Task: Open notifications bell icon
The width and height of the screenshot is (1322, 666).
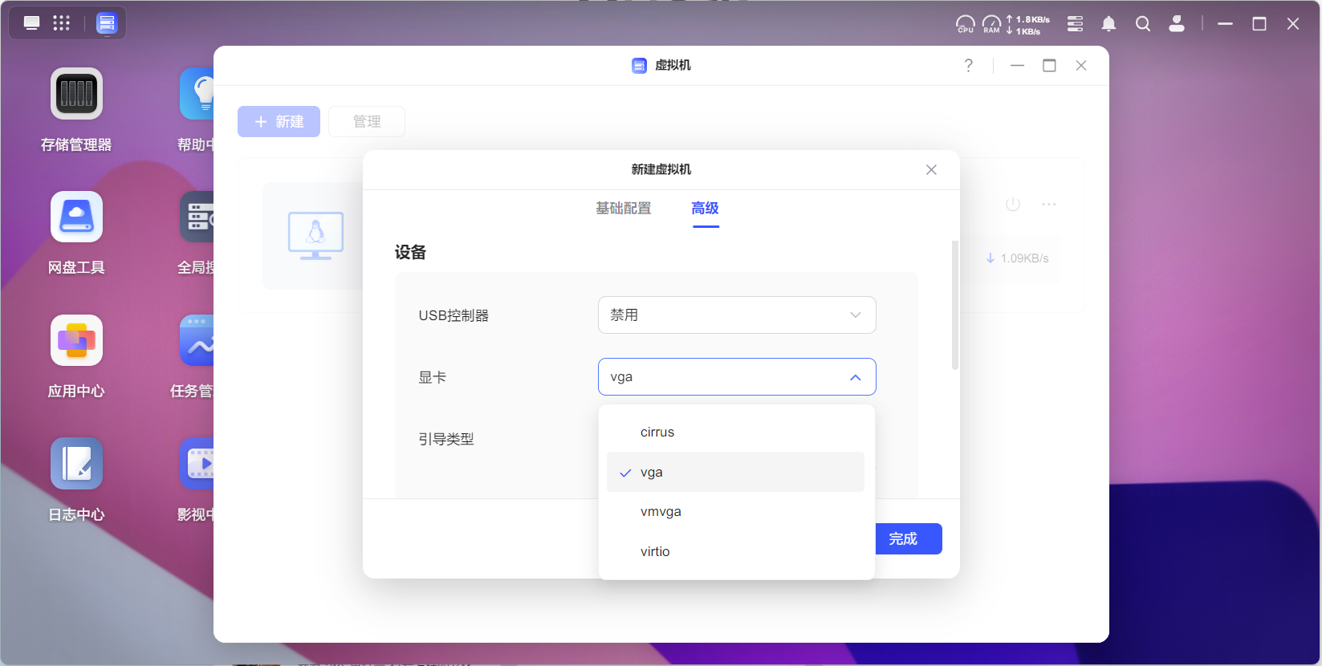Action: (x=1108, y=24)
